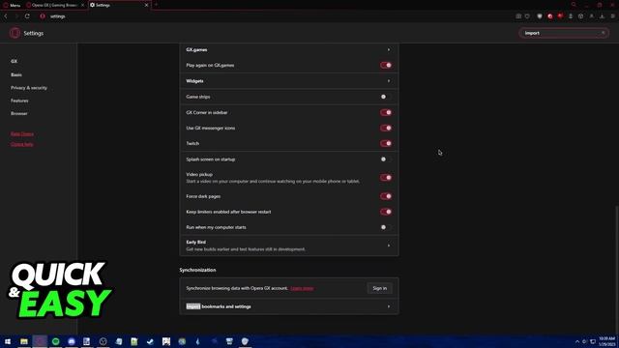The image size is (619, 348).
Task: Open Privacy & security in the sidebar
Action: pos(29,88)
